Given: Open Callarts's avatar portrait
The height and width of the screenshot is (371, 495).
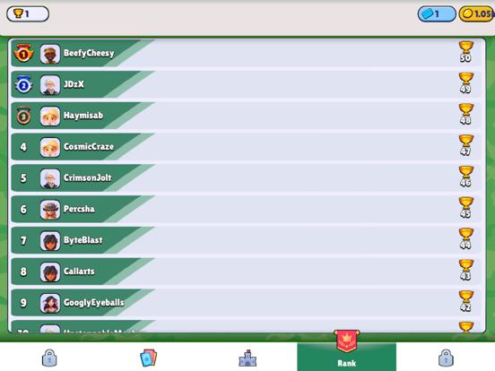Looking at the screenshot, I should click(50, 272).
